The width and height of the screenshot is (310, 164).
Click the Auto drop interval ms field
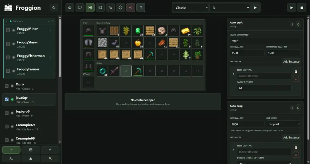[x=247, y=124]
